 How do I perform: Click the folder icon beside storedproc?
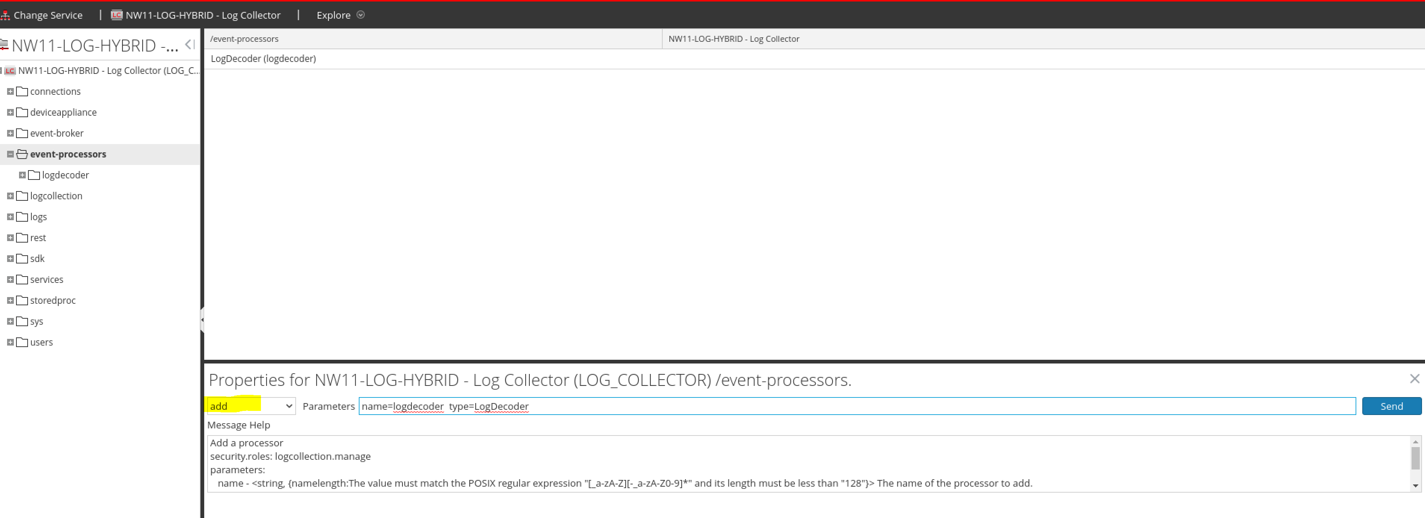click(22, 300)
